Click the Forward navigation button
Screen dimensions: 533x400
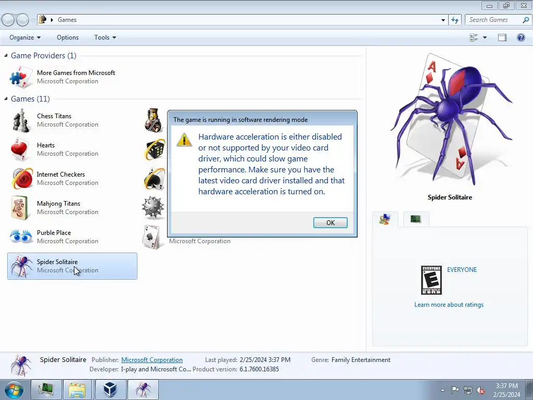tap(22, 20)
